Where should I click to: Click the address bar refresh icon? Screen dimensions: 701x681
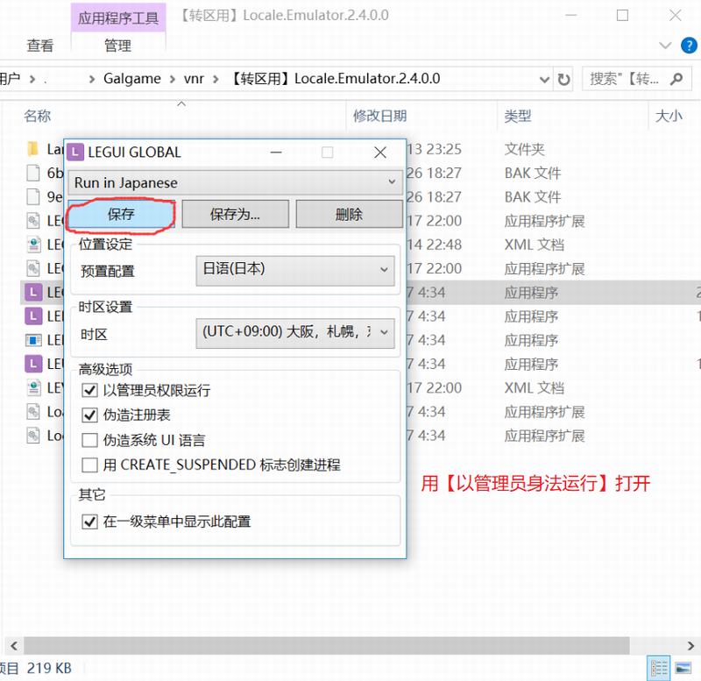point(563,79)
